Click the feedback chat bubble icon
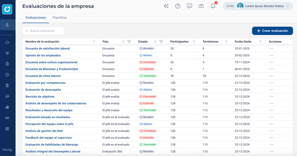The height and width of the screenshot is (156, 297). [x=190, y=6]
